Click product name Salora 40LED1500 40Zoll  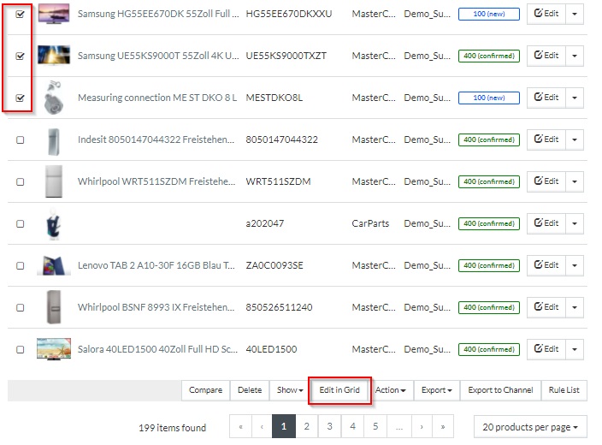(157, 349)
